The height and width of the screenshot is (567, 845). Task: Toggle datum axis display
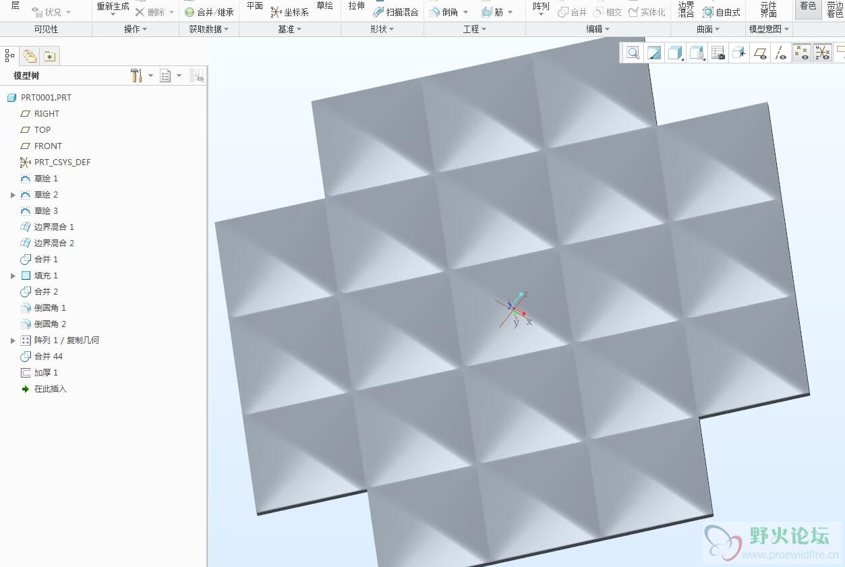click(x=781, y=53)
